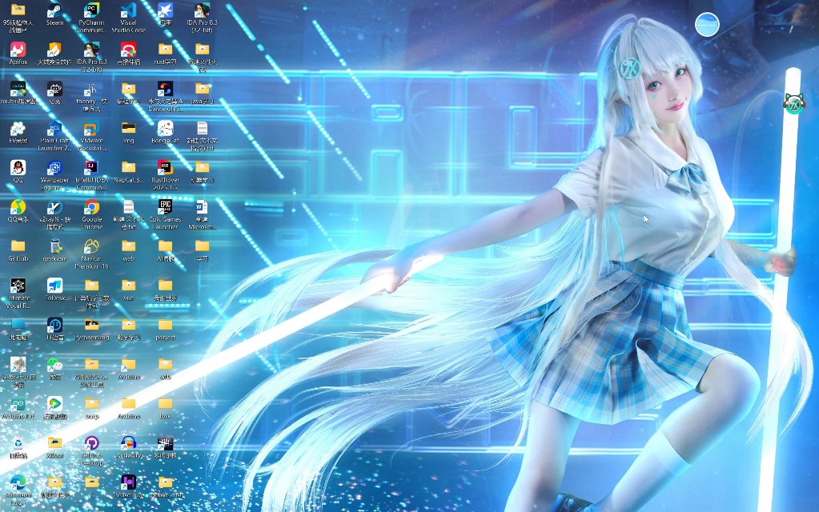Select the VMware Workstation icon

click(91, 129)
